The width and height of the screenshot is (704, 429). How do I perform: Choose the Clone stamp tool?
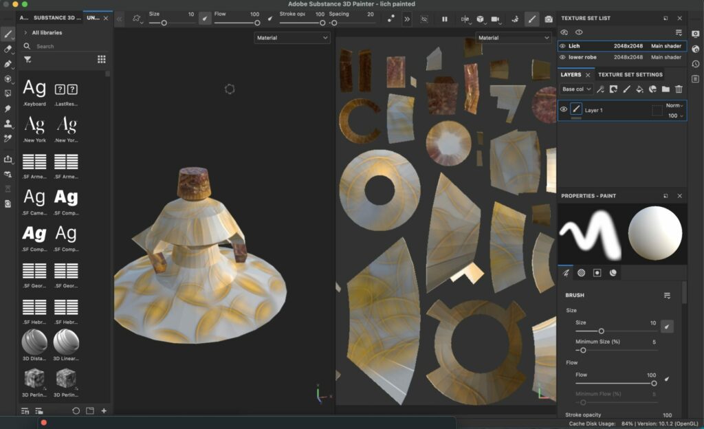(x=8, y=124)
